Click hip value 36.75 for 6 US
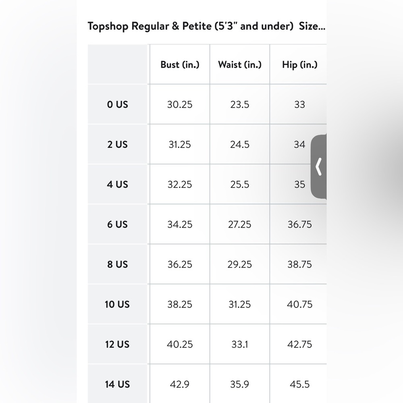This screenshot has height=403, width=403. pos(299,224)
